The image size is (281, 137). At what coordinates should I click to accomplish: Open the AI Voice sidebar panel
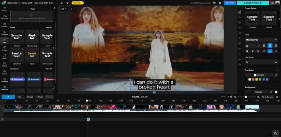point(5,49)
